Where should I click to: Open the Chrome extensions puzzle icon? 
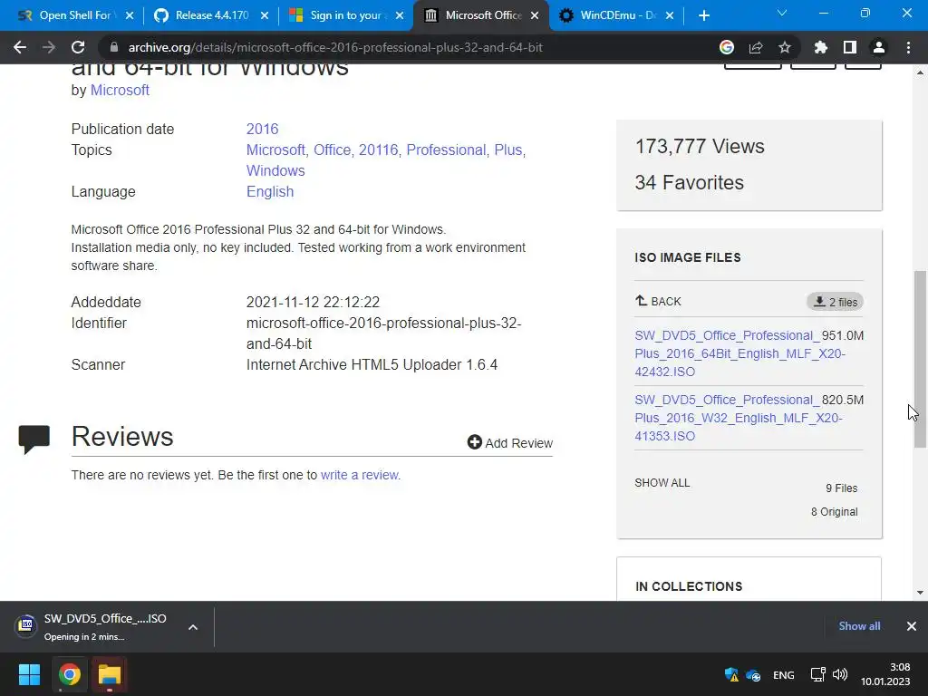point(820,47)
